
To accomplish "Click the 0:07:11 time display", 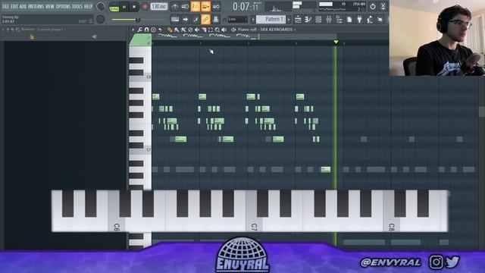I will coord(246,7).
